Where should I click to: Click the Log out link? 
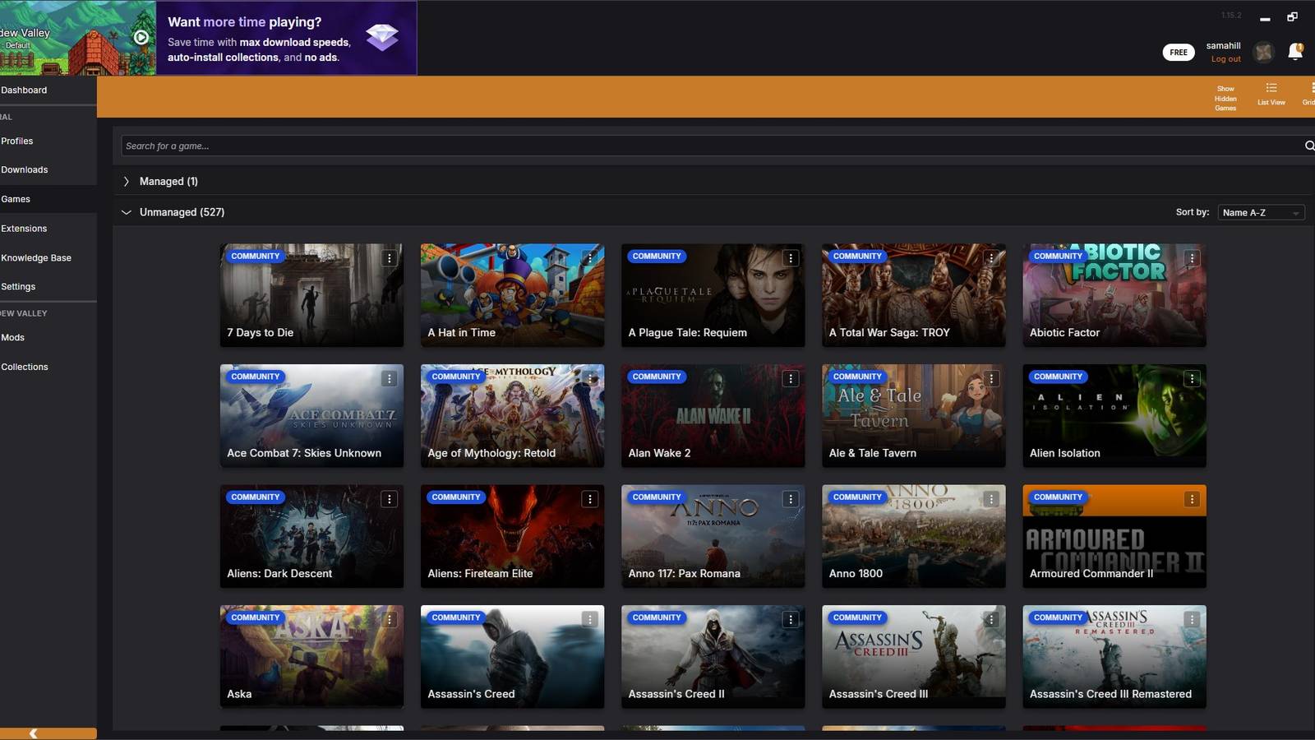1225,59
